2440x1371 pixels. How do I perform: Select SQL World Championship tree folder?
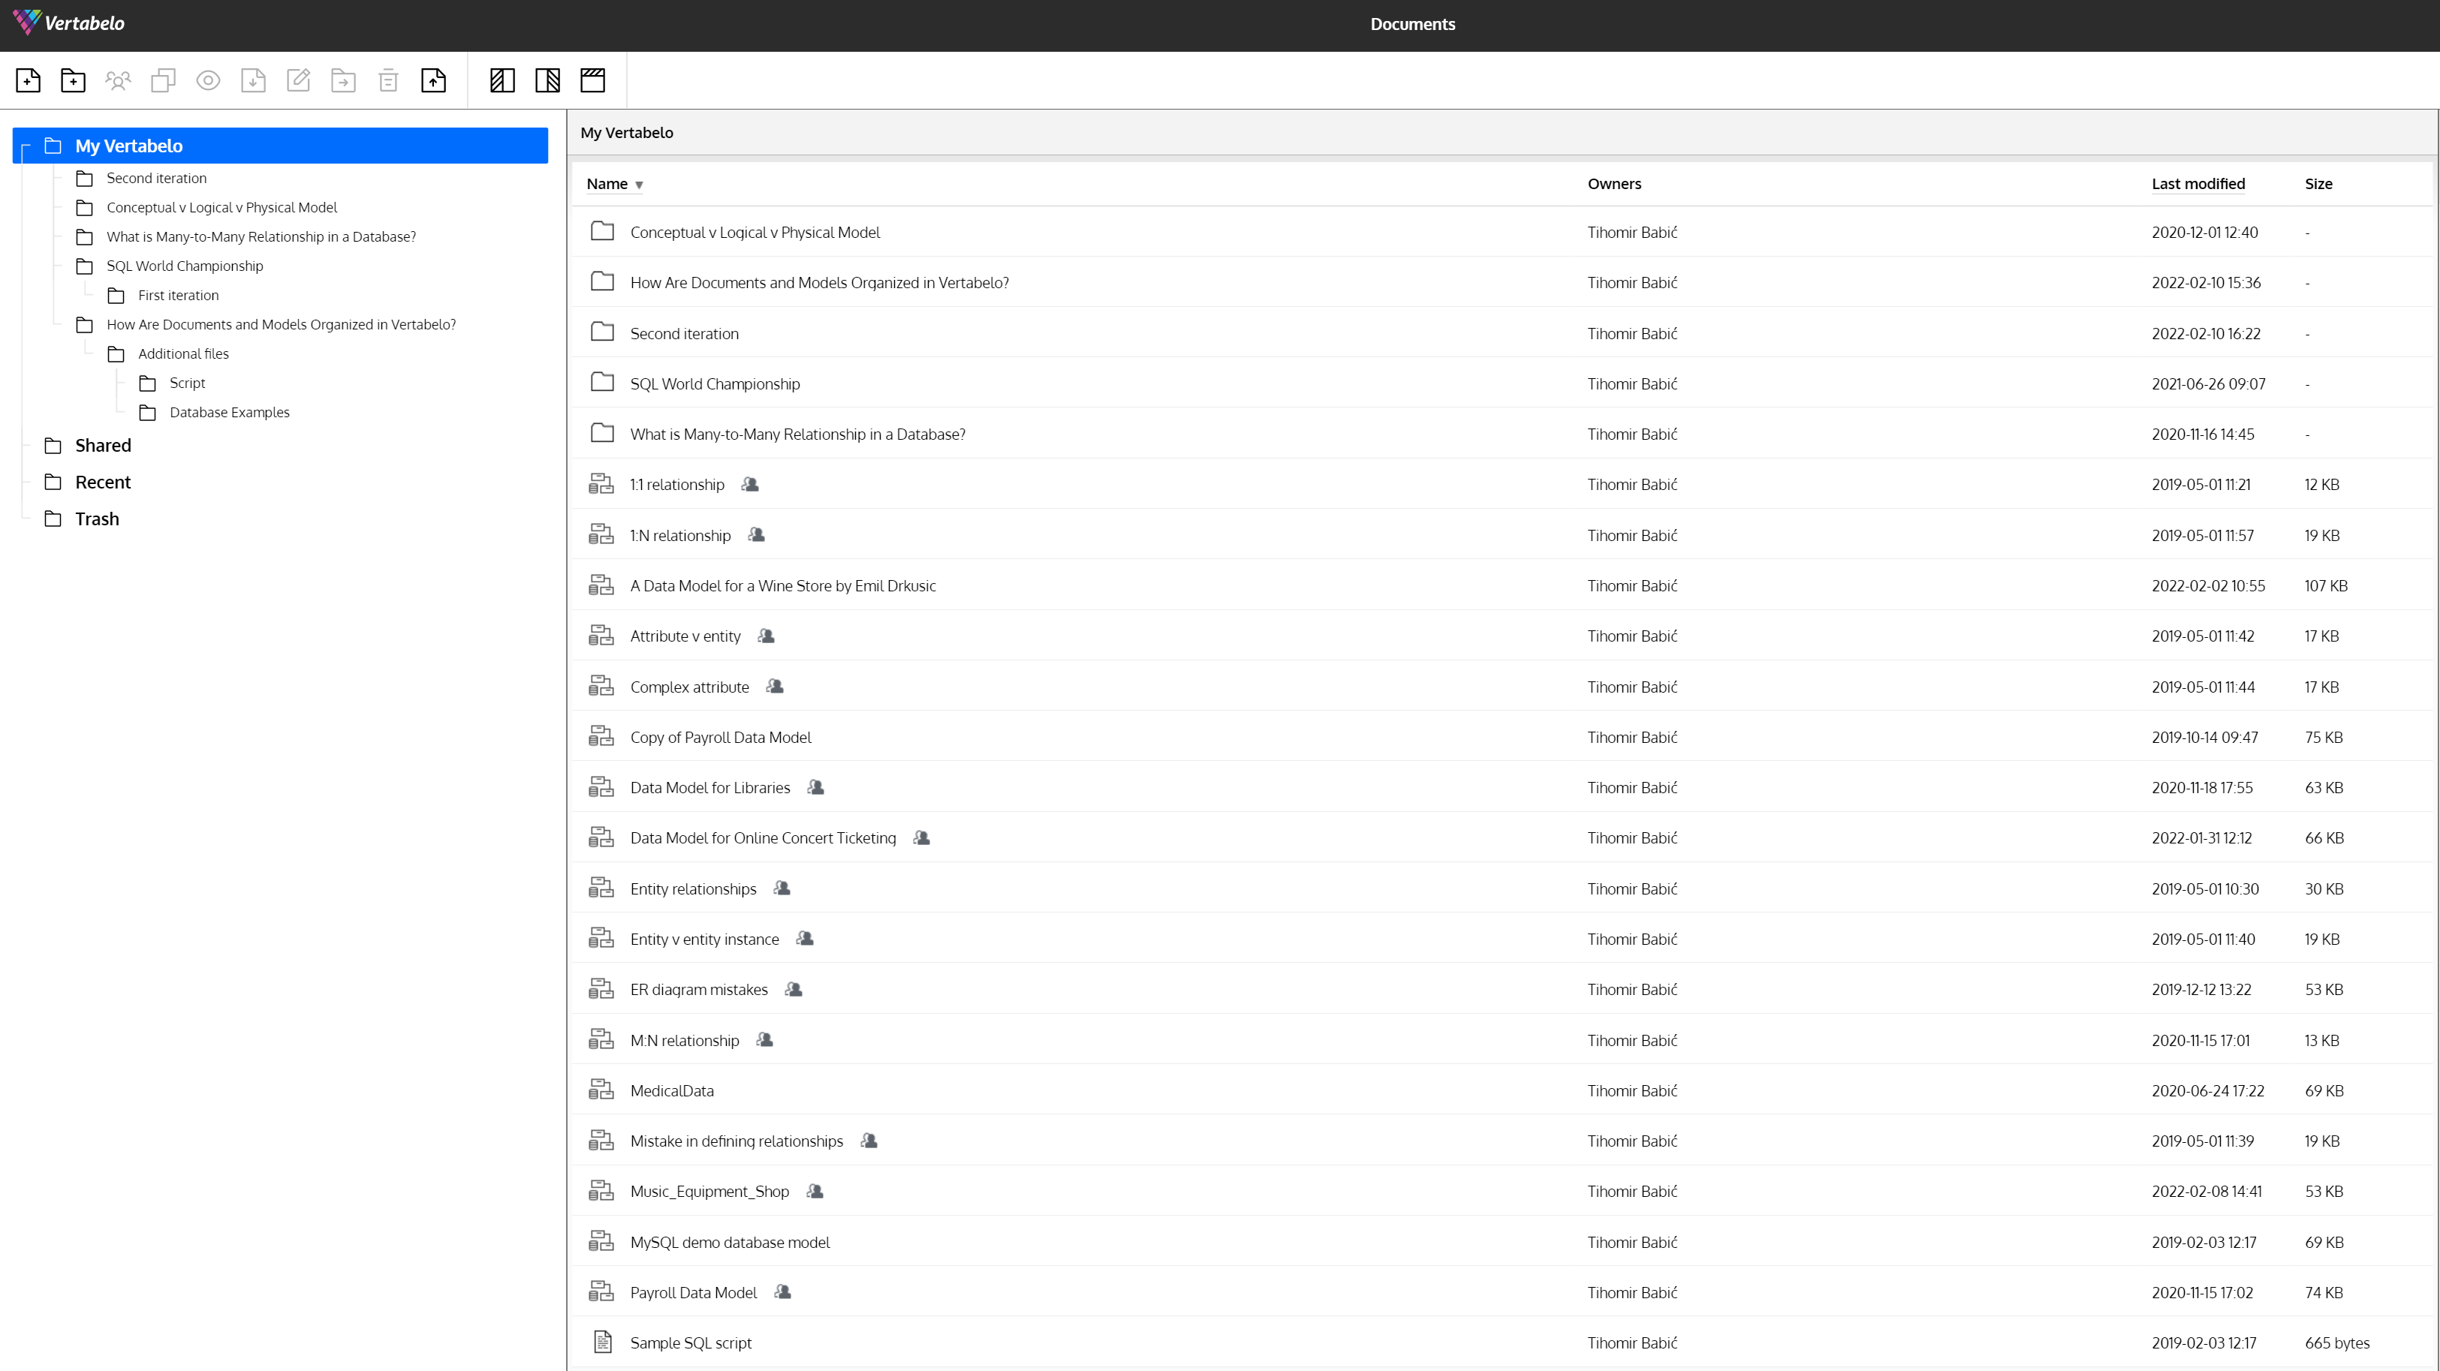coord(185,266)
